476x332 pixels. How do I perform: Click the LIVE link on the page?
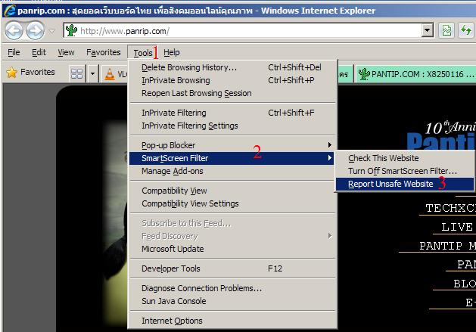pos(457,227)
